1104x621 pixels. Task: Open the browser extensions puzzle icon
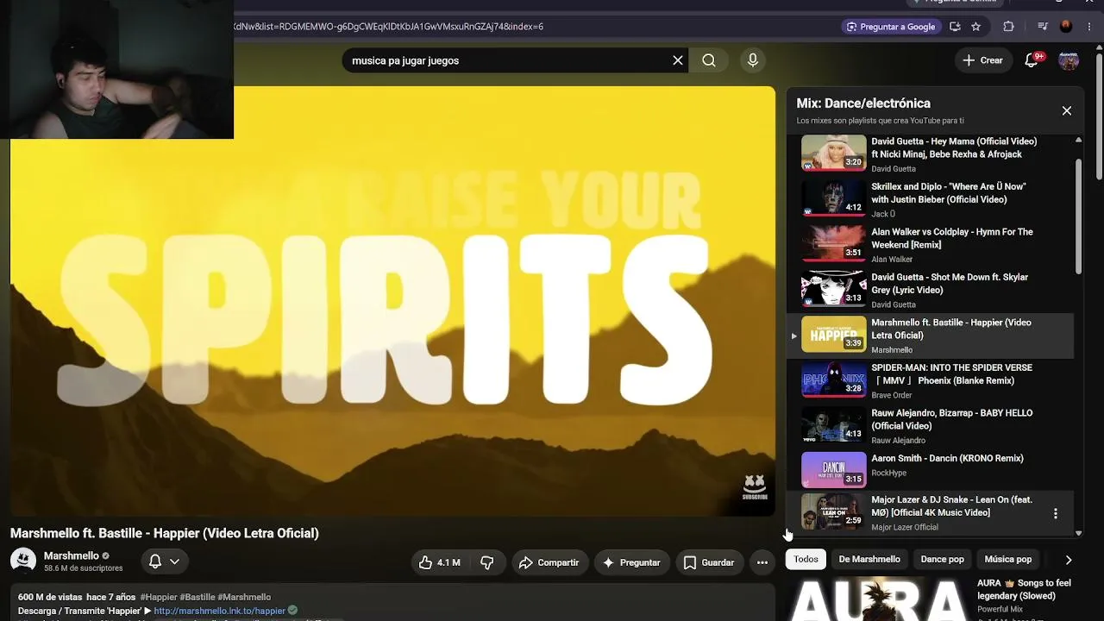pyautogui.click(x=1008, y=27)
